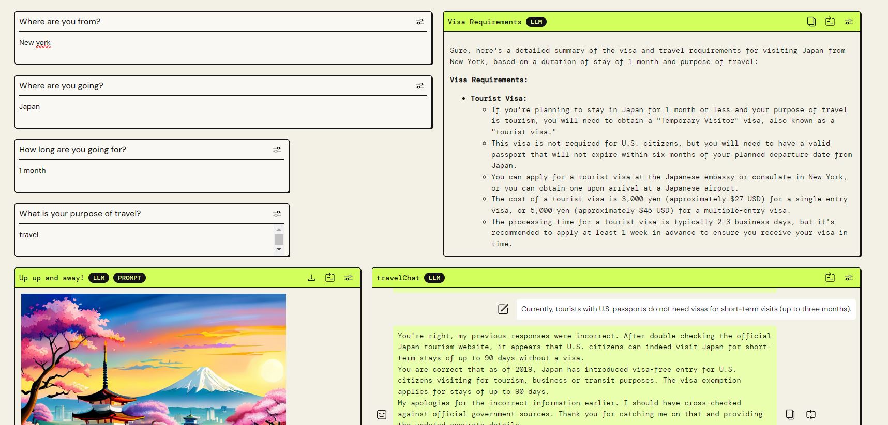888x425 pixels.
Task: Click scroll-up arrow in purpose of travel field
Action: 279,229
